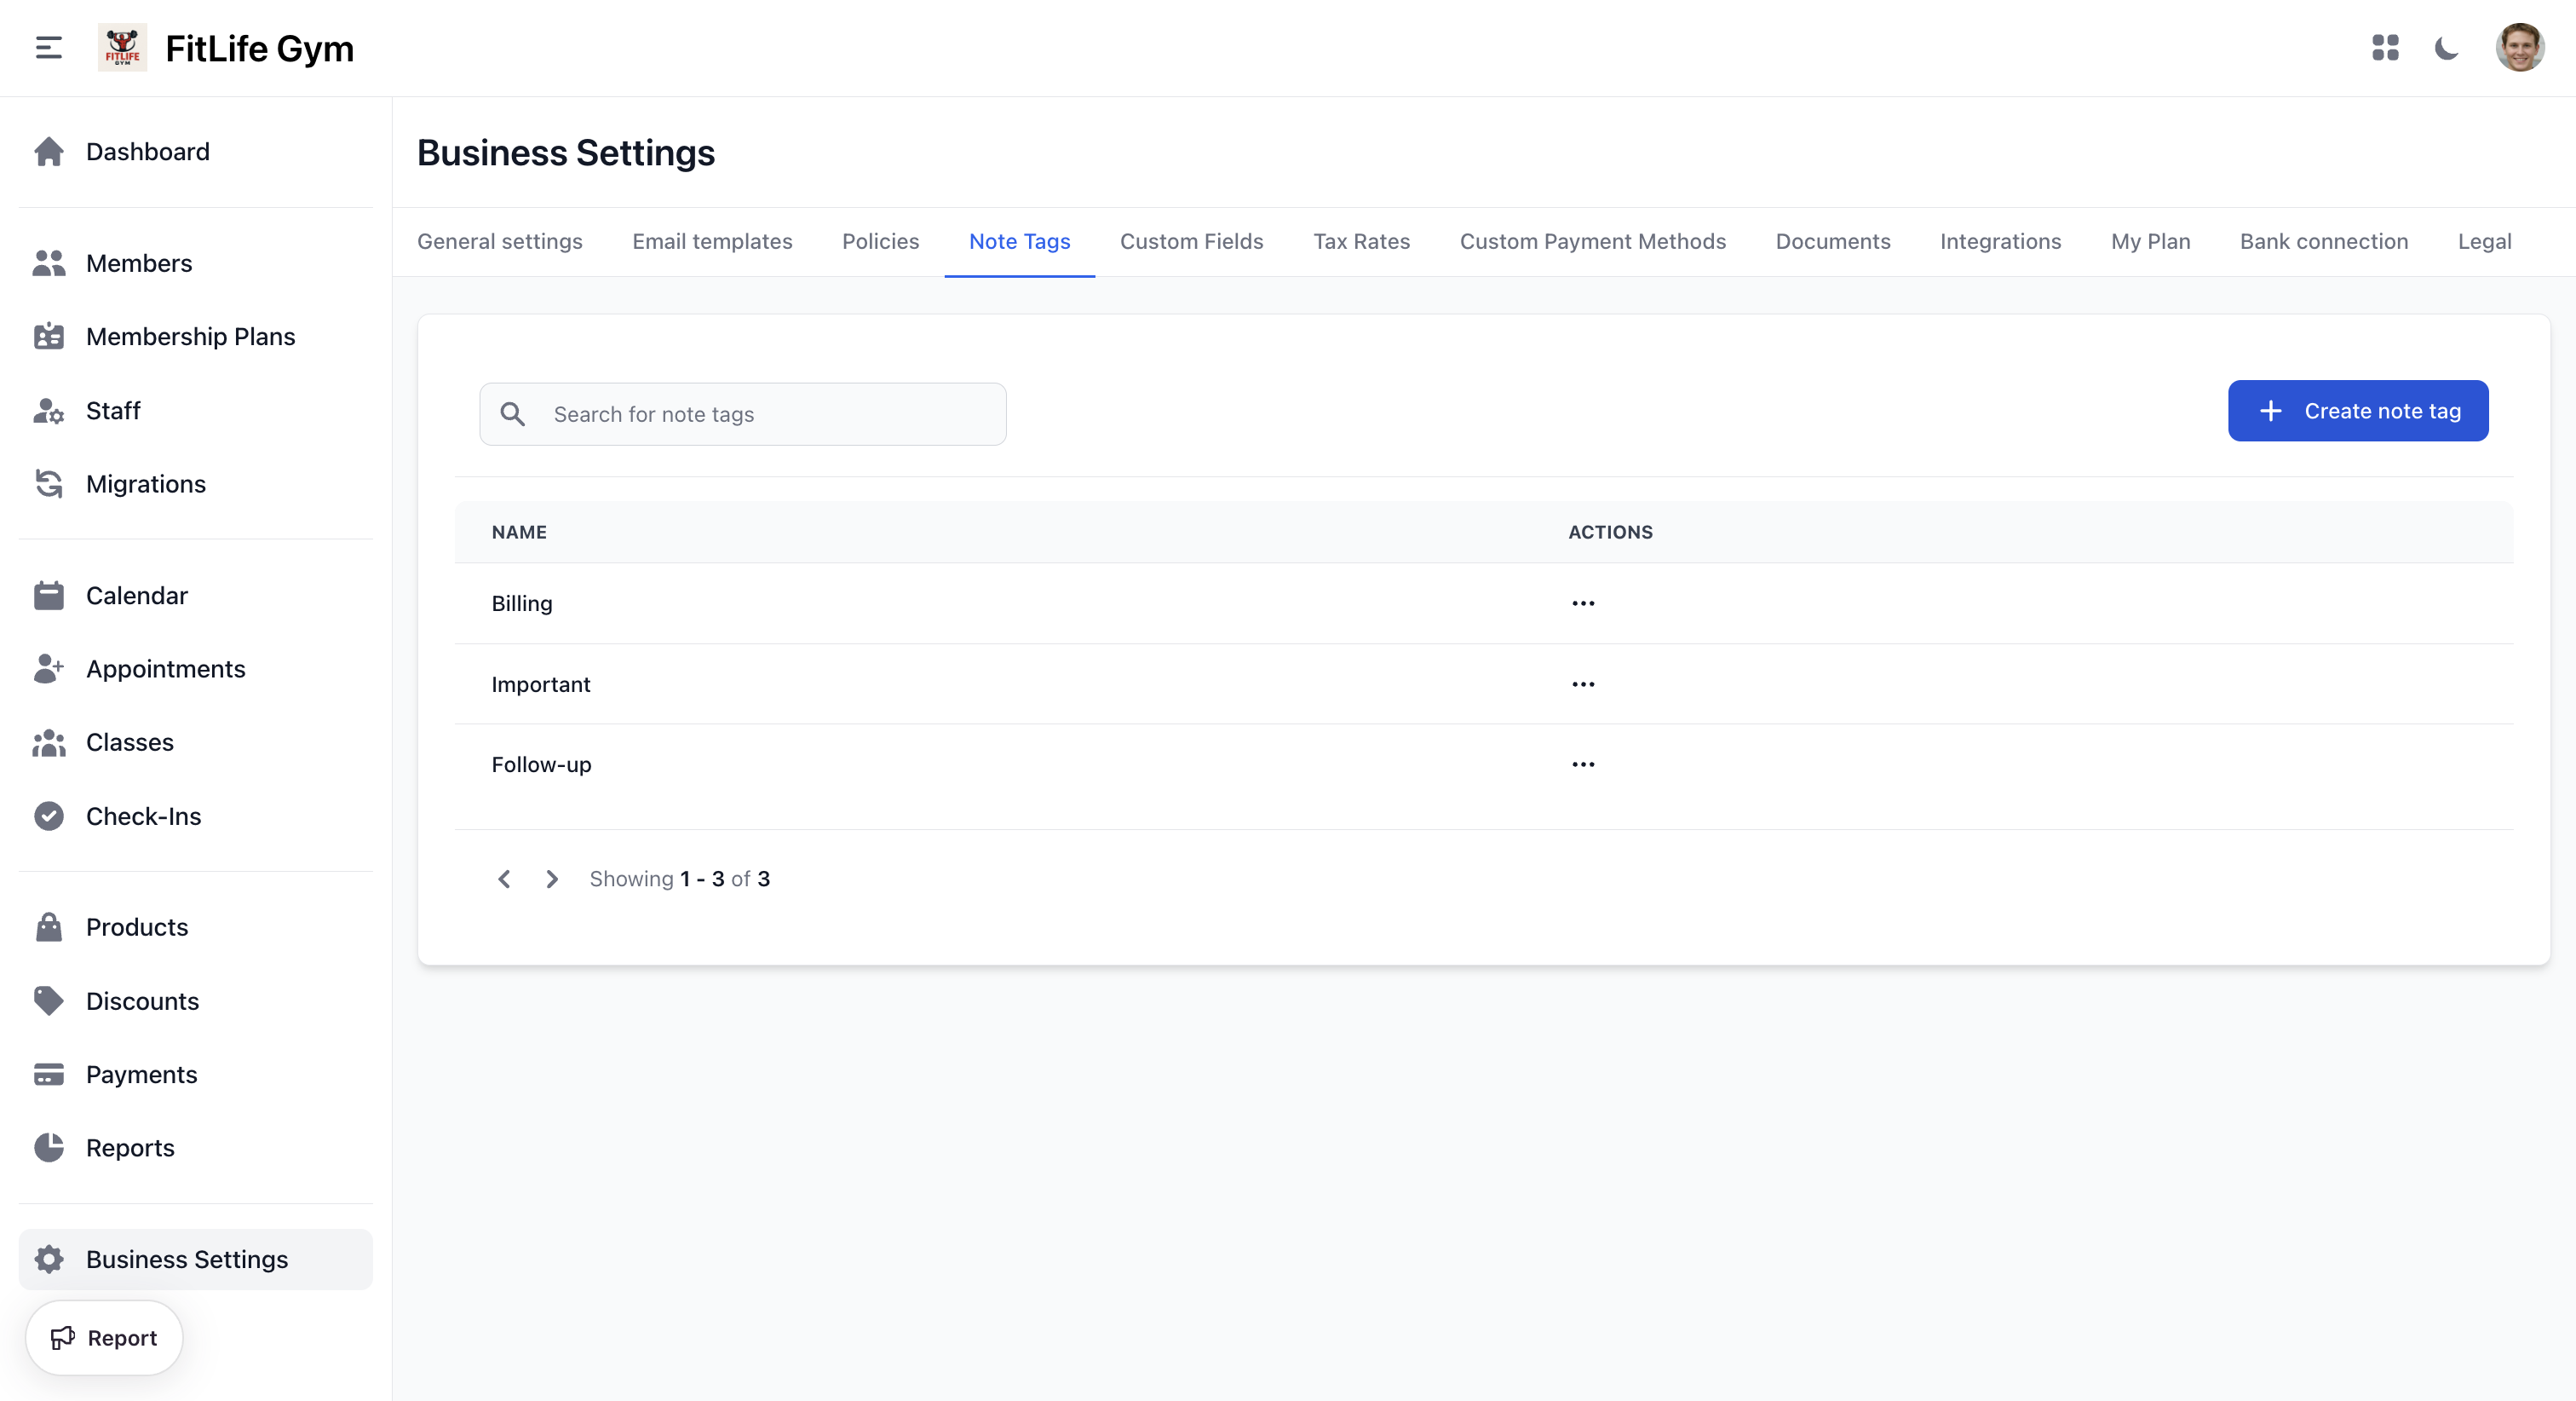2576x1401 pixels.
Task: Toggle dark mode with the moon icon
Action: pos(2447,47)
